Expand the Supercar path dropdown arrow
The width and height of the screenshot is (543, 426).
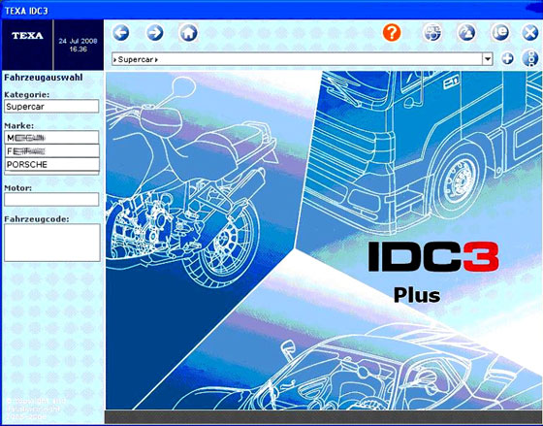(488, 59)
